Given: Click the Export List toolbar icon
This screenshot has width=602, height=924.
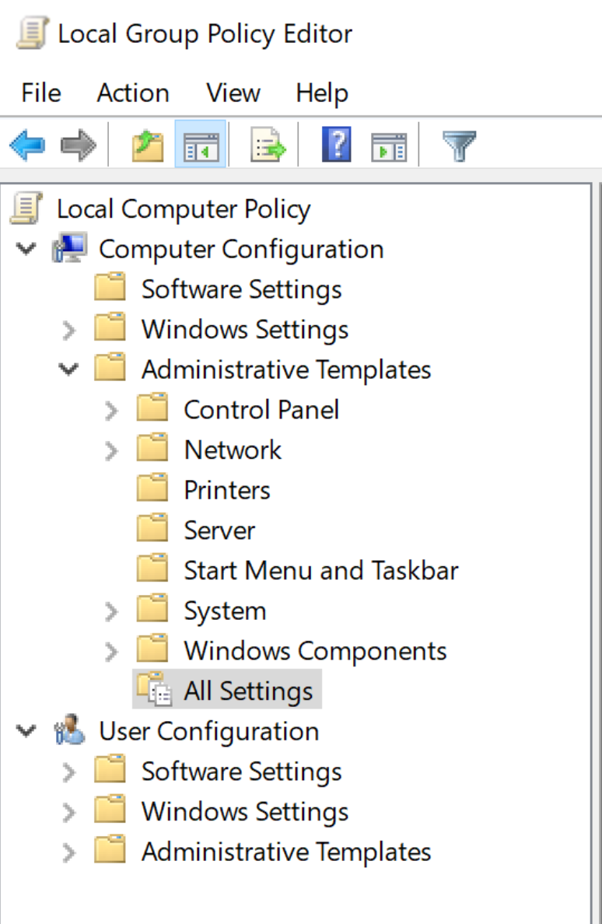Looking at the screenshot, I should tap(268, 145).
